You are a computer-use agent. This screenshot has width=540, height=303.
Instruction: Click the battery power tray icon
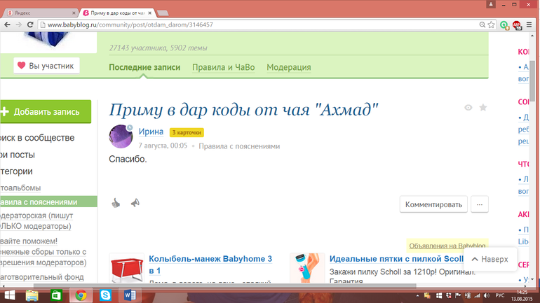pyautogui.click(x=468, y=295)
